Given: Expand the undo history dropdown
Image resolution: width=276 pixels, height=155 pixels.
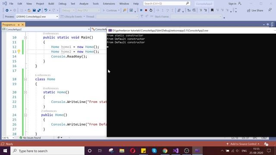Looking at the screenshot, I should pyautogui.click(x=50, y=10).
